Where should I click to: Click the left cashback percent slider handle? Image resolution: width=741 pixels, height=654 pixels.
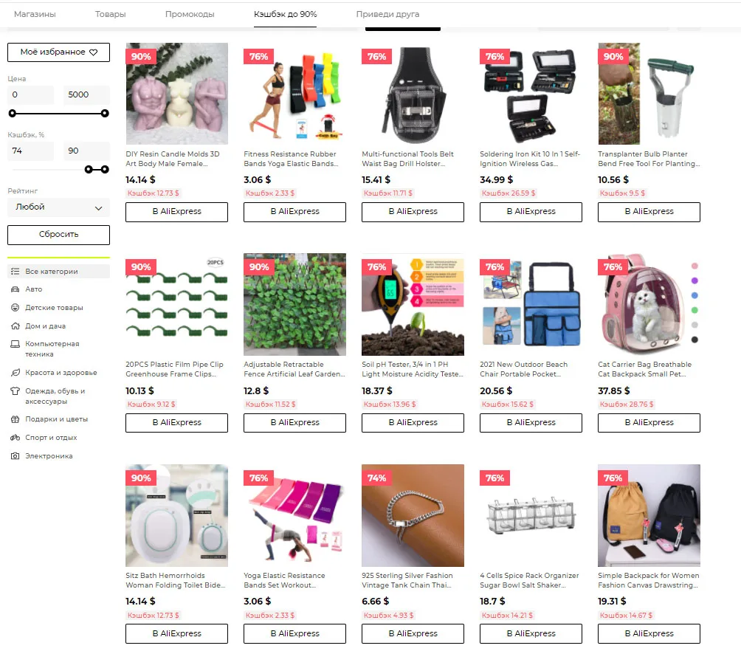(x=89, y=170)
